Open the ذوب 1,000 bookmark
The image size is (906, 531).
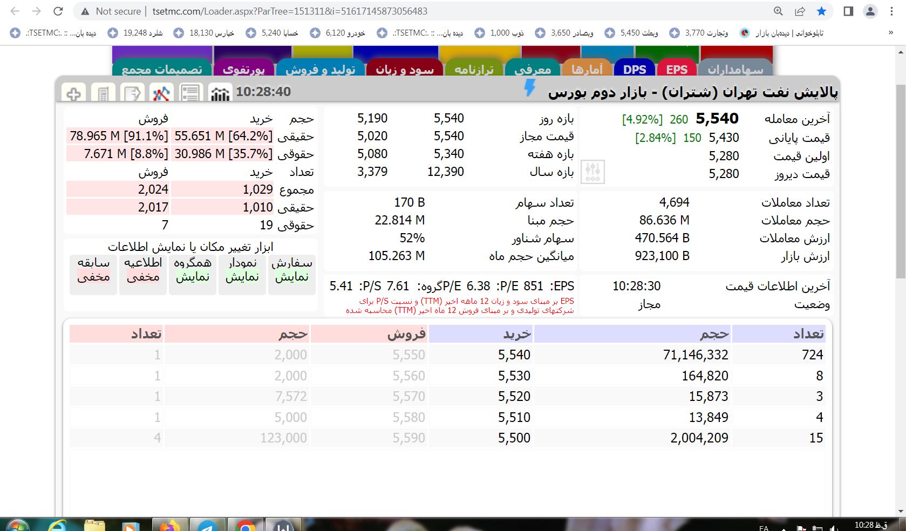coord(499,33)
